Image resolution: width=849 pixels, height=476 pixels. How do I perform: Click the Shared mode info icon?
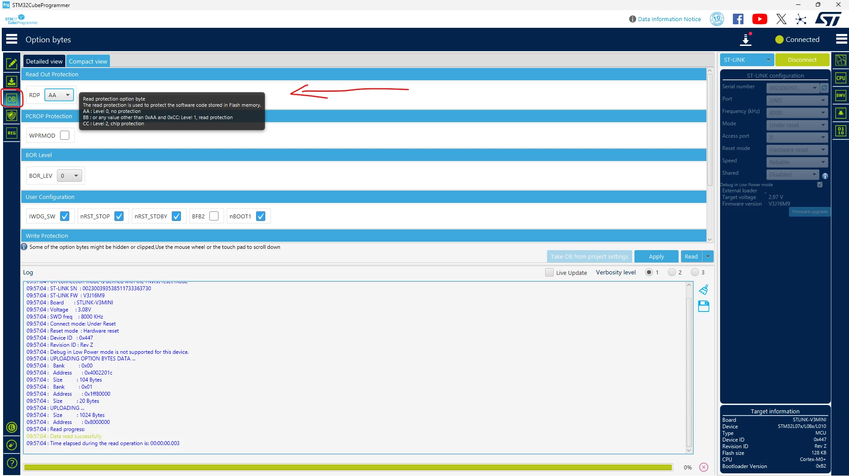(825, 176)
